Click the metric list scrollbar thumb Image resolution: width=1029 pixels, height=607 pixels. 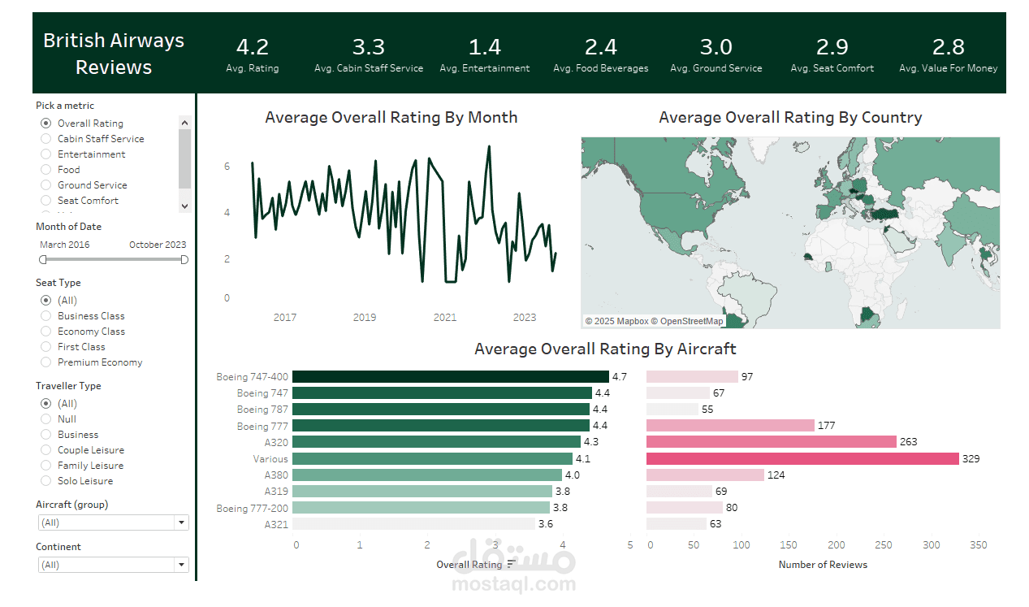pyautogui.click(x=184, y=158)
